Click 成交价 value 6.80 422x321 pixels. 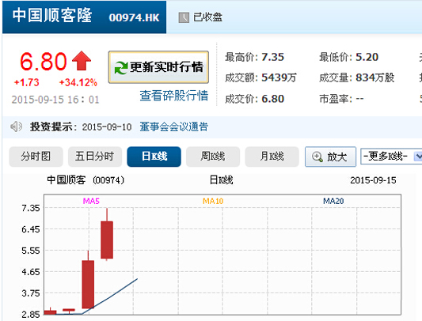tap(272, 99)
